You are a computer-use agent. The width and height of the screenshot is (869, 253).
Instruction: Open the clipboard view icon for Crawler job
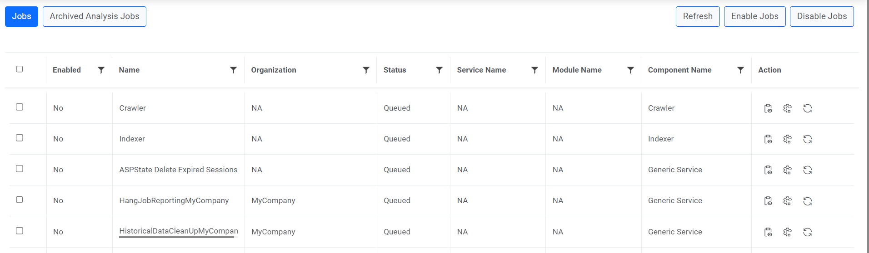(x=768, y=108)
